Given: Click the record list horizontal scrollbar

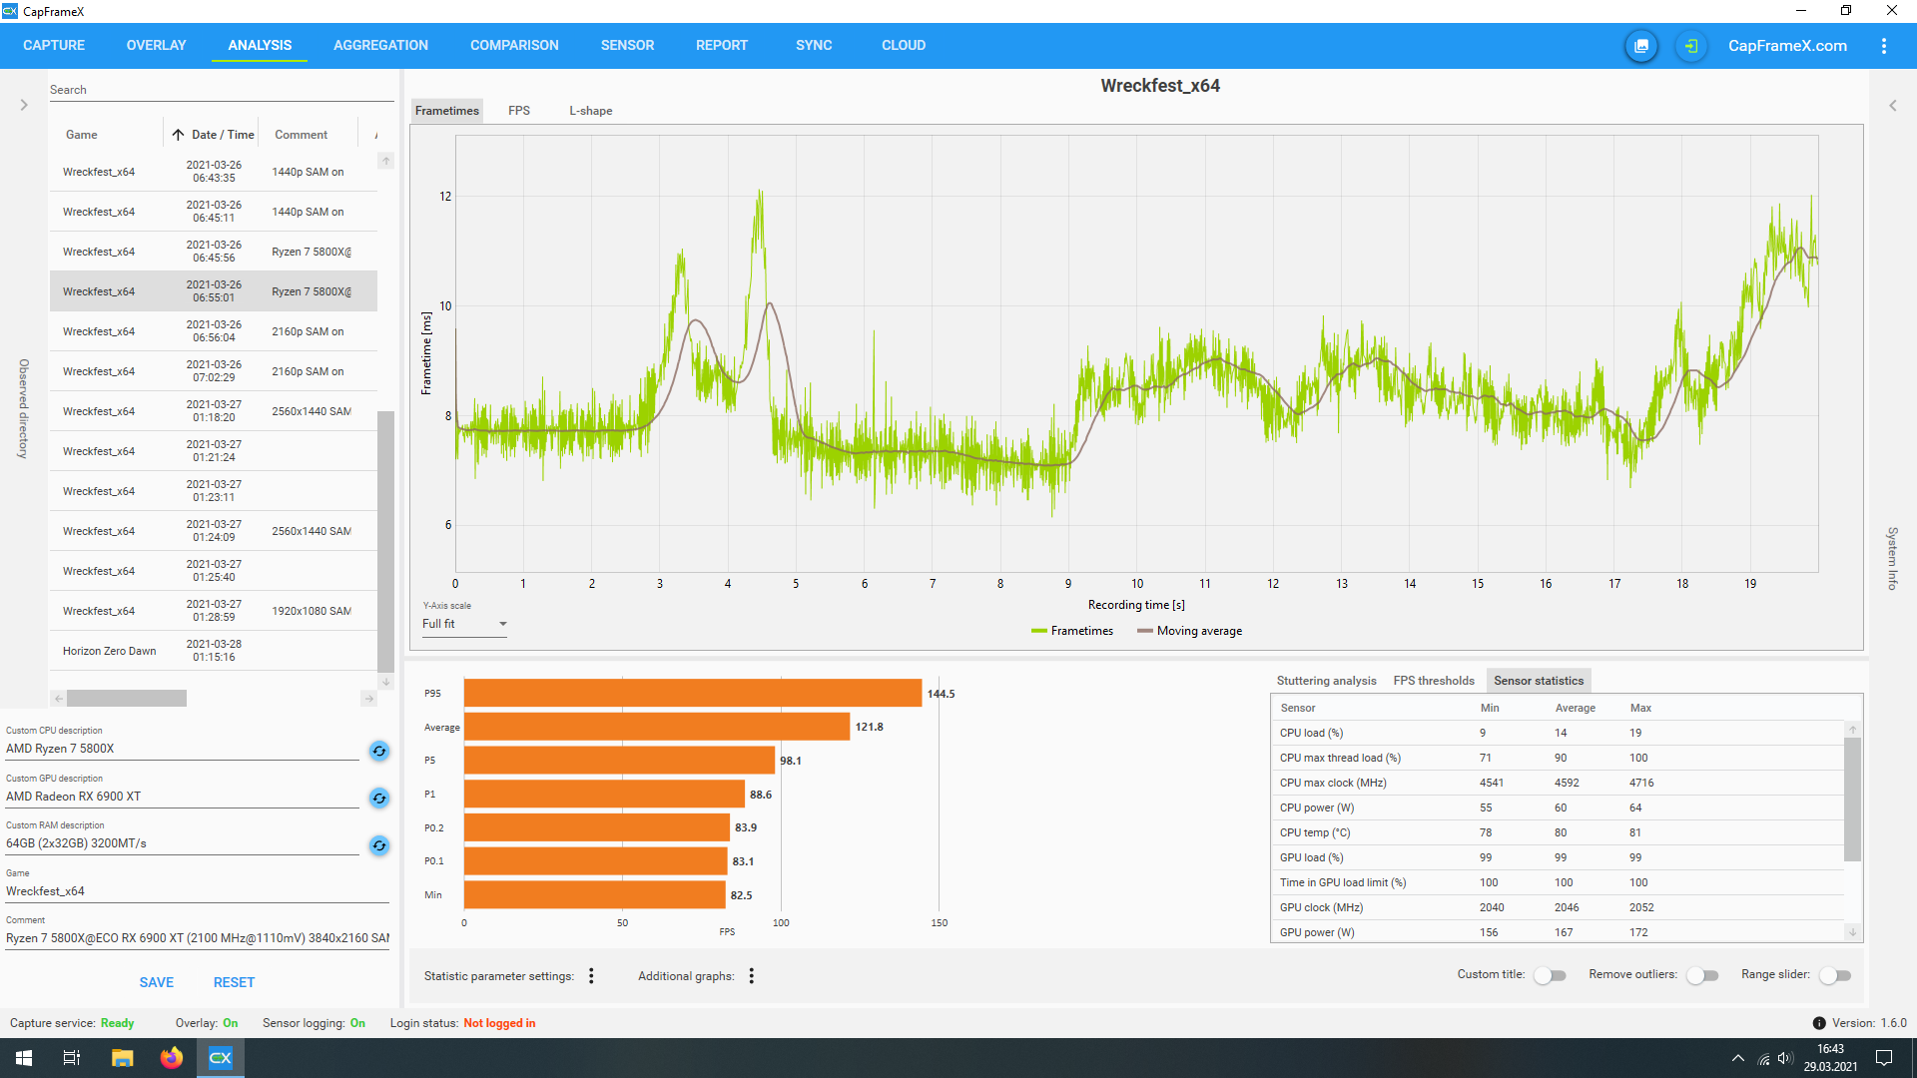Looking at the screenshot, I should [127, 699].
